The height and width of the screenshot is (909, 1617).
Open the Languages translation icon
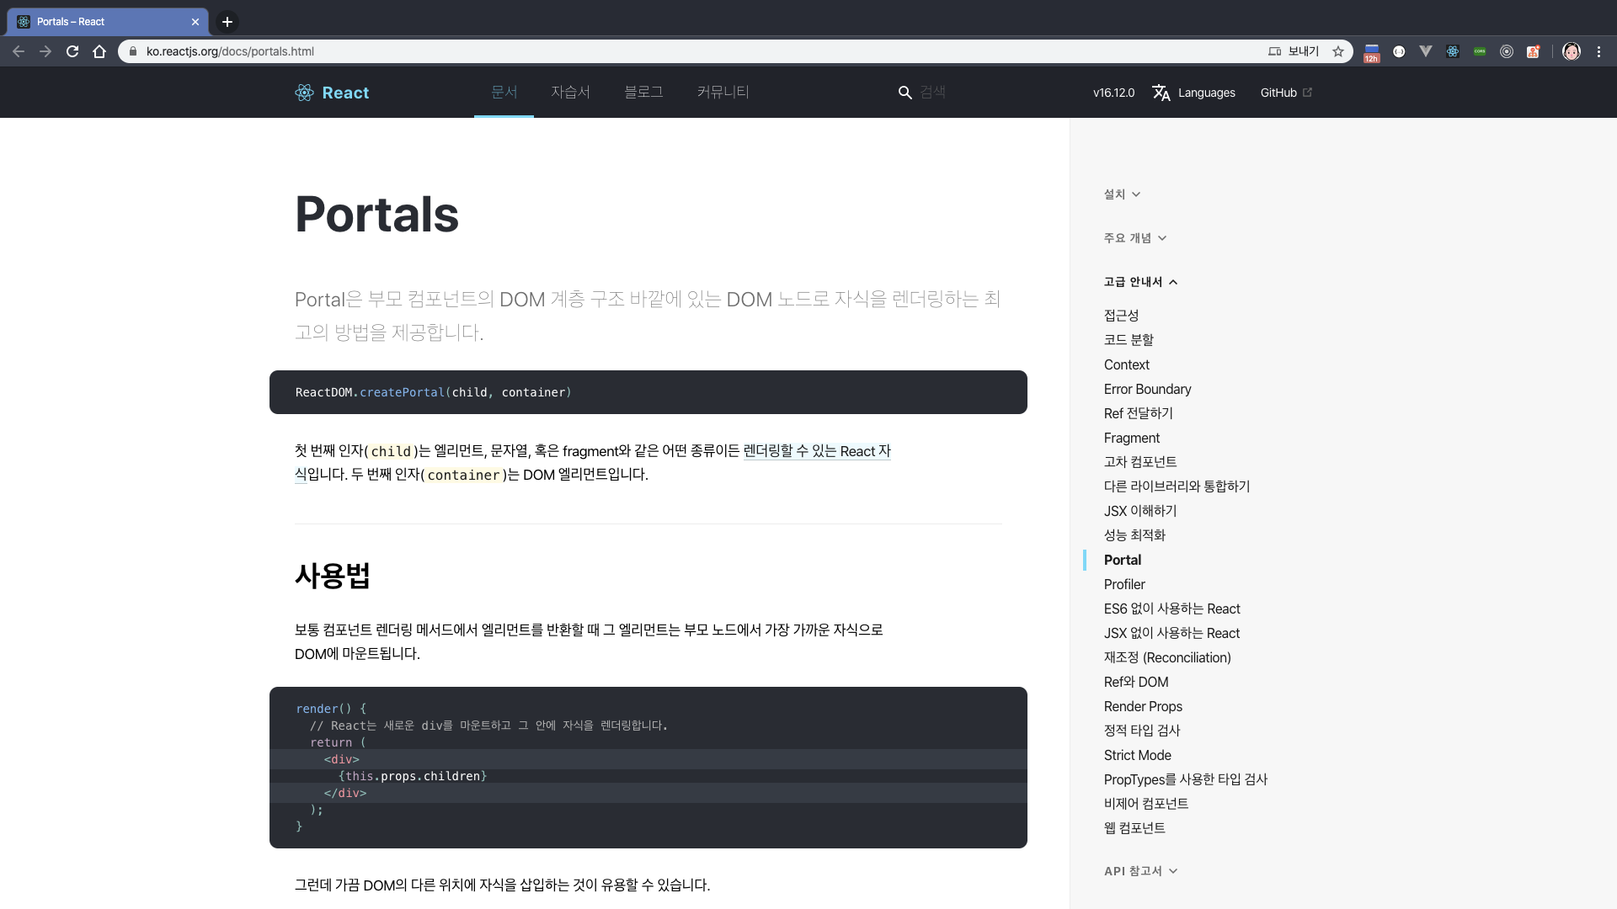coord(1161,93)
